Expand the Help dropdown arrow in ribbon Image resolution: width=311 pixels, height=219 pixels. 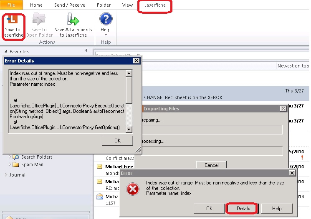coord(106,35)
